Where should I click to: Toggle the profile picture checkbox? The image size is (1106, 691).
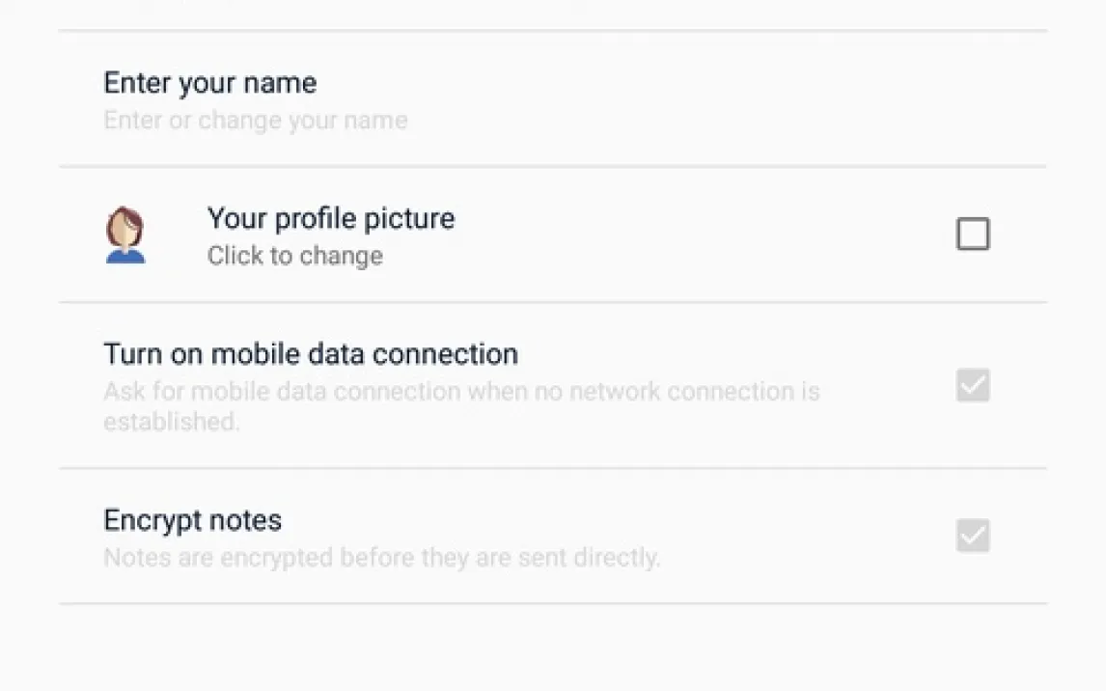tap(972, 235)
